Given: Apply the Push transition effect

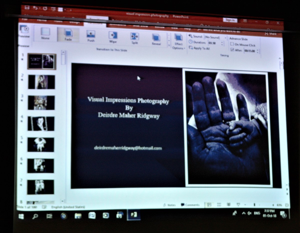Looking at the screenshot, I should coord(90,35).
